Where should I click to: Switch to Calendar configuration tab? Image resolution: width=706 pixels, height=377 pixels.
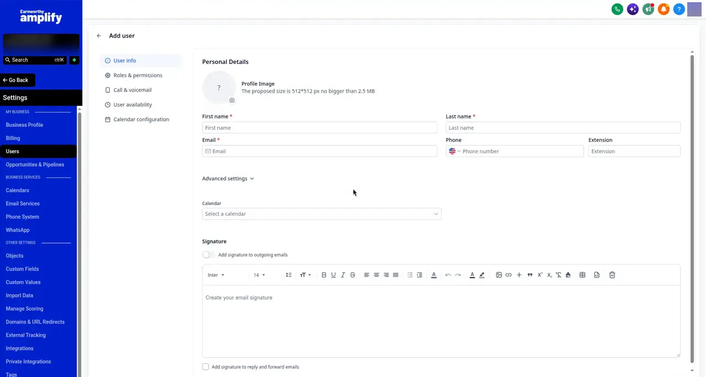140,120
